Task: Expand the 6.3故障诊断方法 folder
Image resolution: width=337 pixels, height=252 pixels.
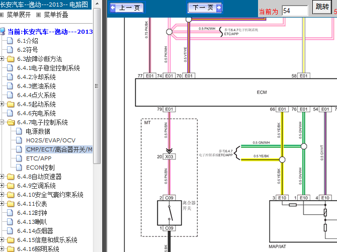Action: pyautogui.click(x=2, y=59)
